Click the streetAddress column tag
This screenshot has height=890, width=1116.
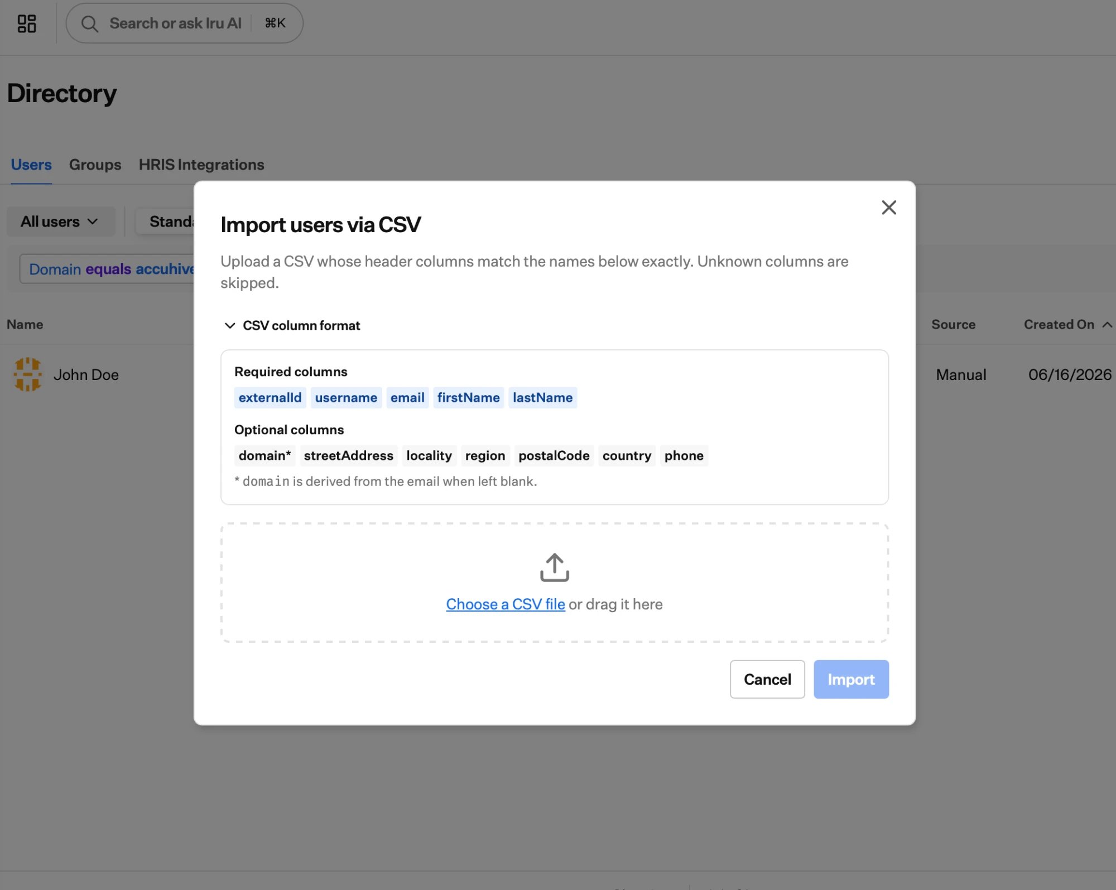pyautogui.click(x=348, y=456)
